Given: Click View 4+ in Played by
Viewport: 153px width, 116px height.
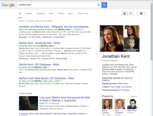Looking at the screenshot, I should (x=134, y=96).
